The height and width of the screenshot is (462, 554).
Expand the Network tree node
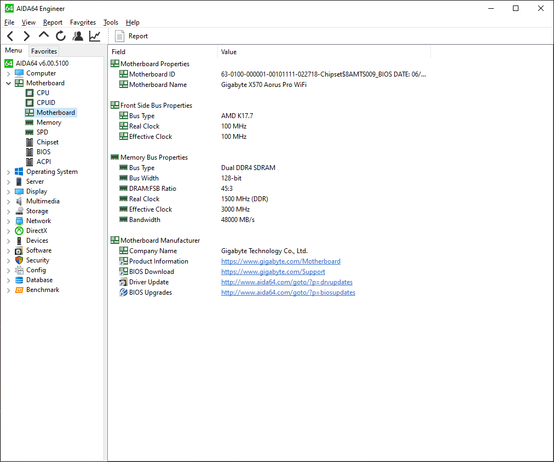8,221
